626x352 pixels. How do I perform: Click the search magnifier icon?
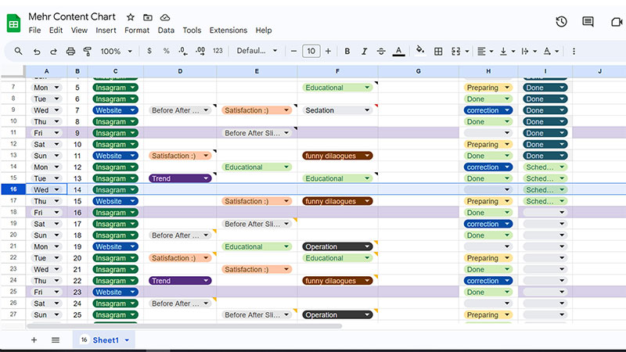(18, 51)
